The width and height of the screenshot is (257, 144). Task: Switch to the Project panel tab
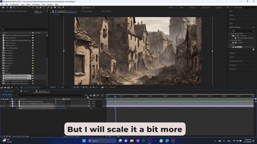click(x=37, y=11)
